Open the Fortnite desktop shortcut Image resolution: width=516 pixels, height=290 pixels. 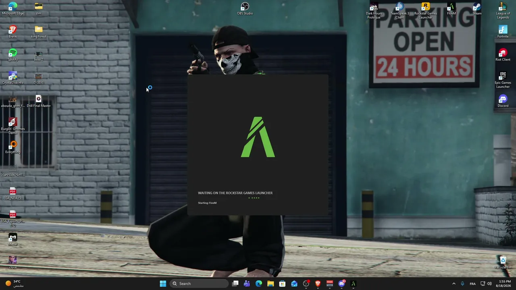pos(503,32)
